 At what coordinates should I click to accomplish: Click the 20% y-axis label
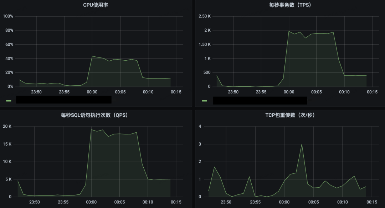point(9,72)
